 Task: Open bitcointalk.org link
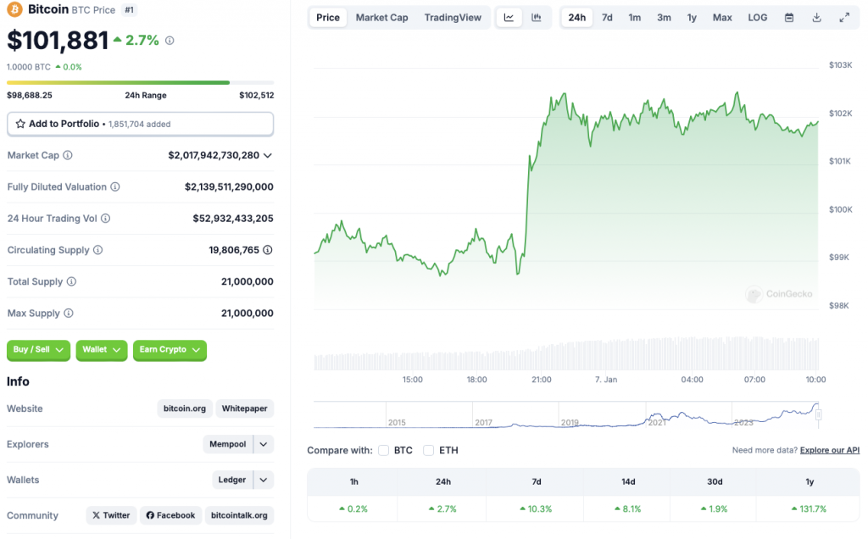pos(239,515)
